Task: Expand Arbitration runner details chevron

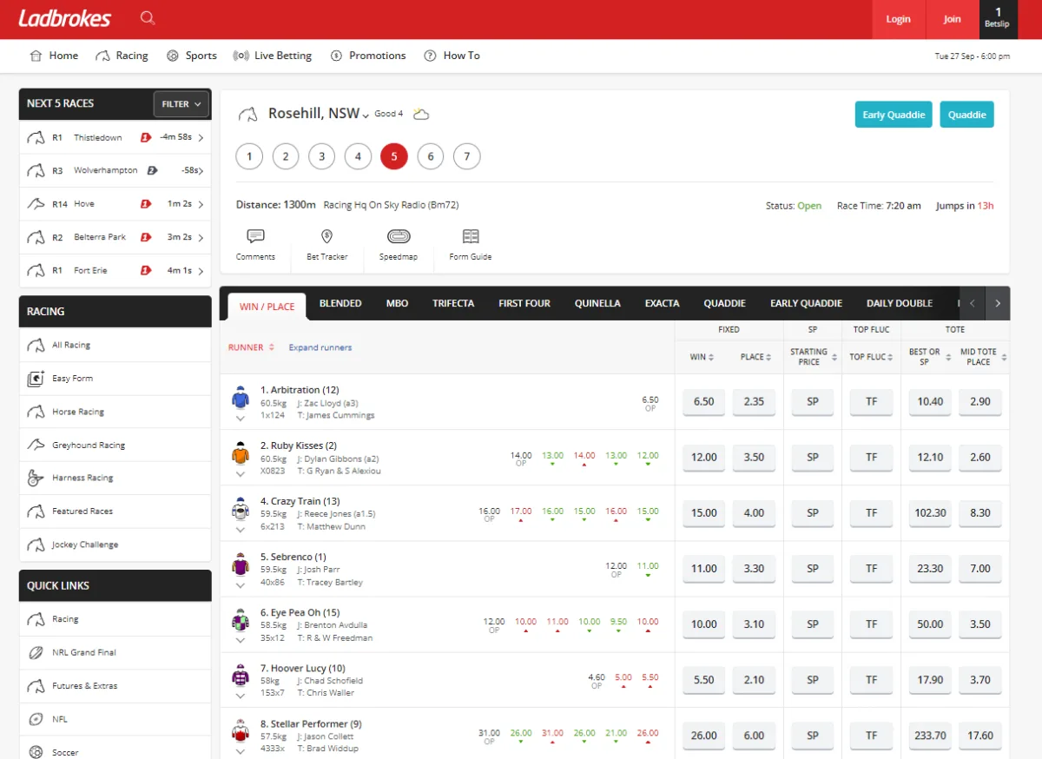Action: point(241,418)
